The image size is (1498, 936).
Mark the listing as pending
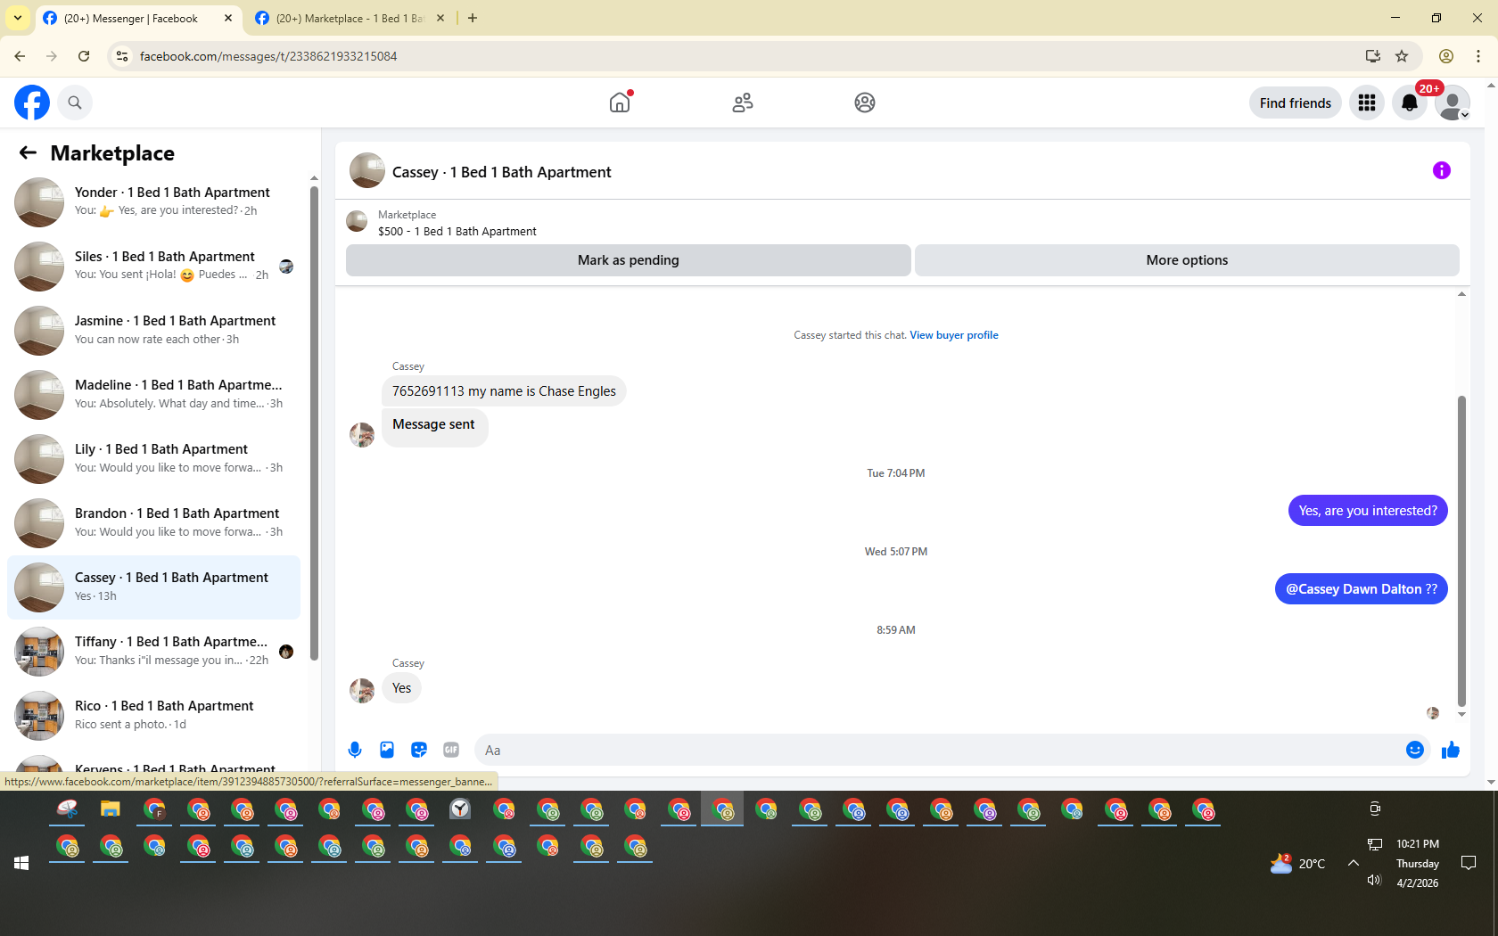coord(629,260)
